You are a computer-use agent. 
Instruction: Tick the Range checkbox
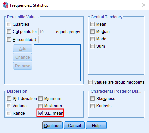pyautogui.click(x=9, y=113)
